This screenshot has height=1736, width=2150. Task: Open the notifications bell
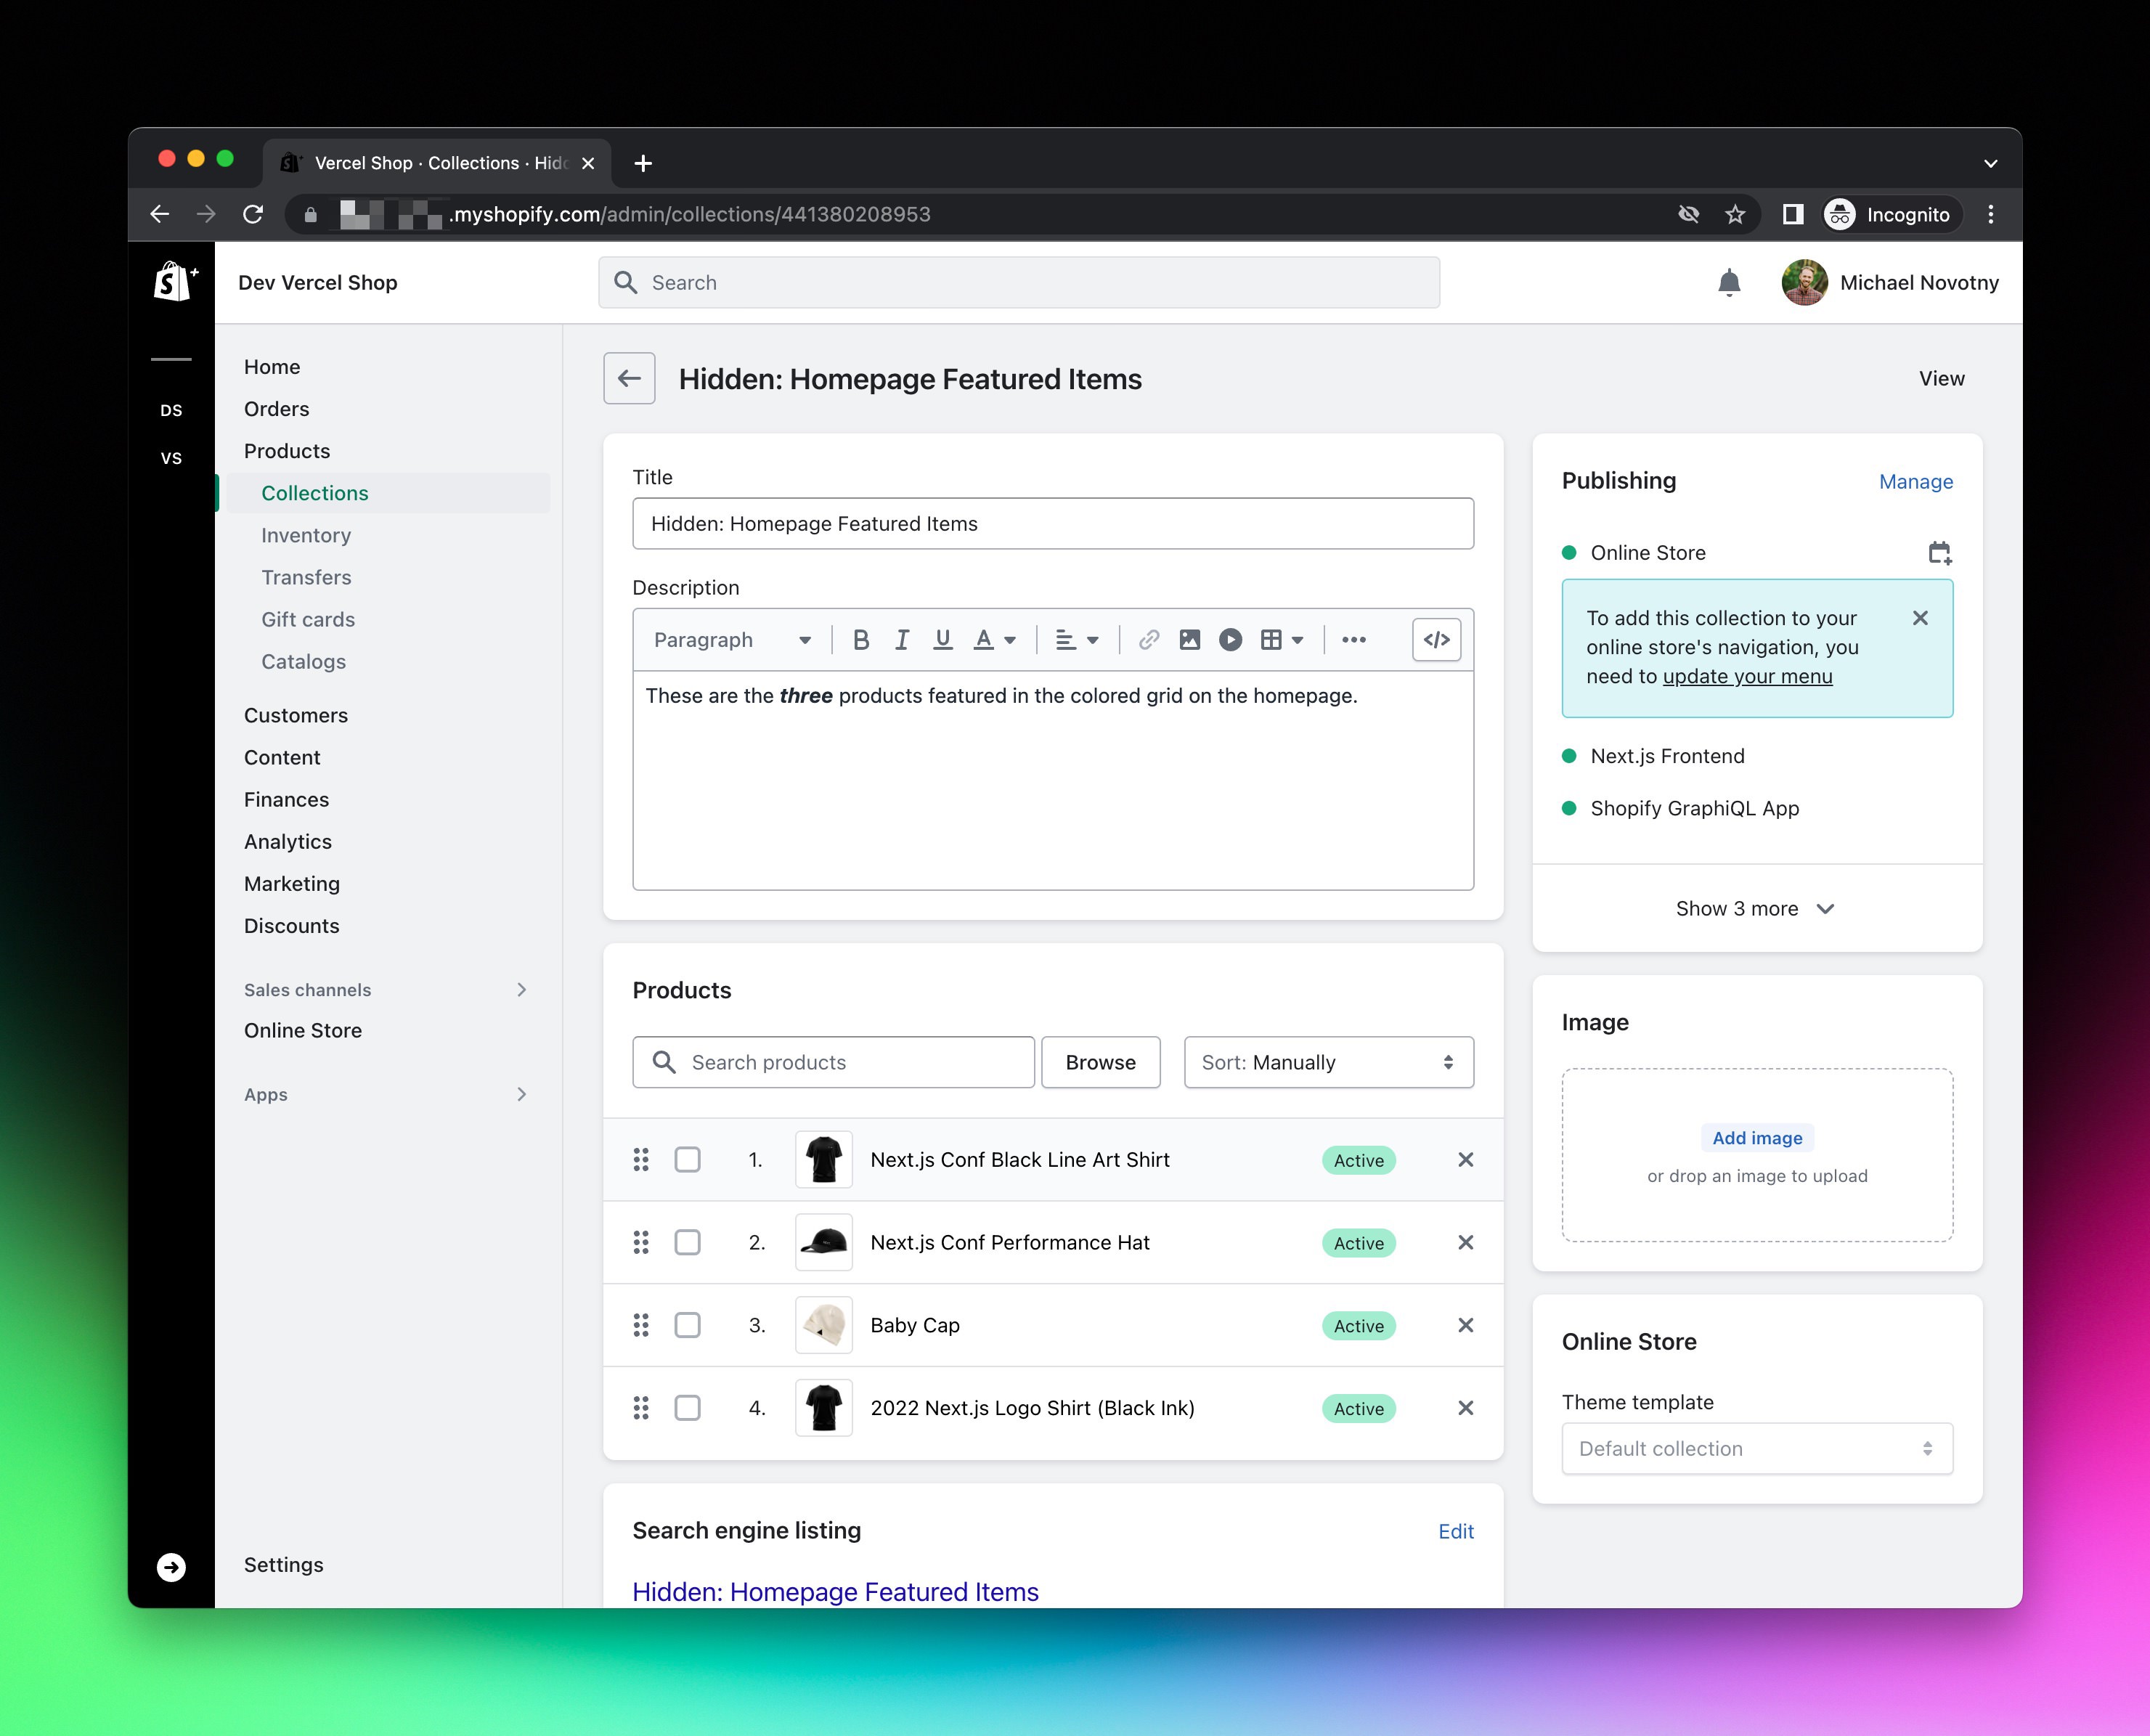(x=1729, y=283)
